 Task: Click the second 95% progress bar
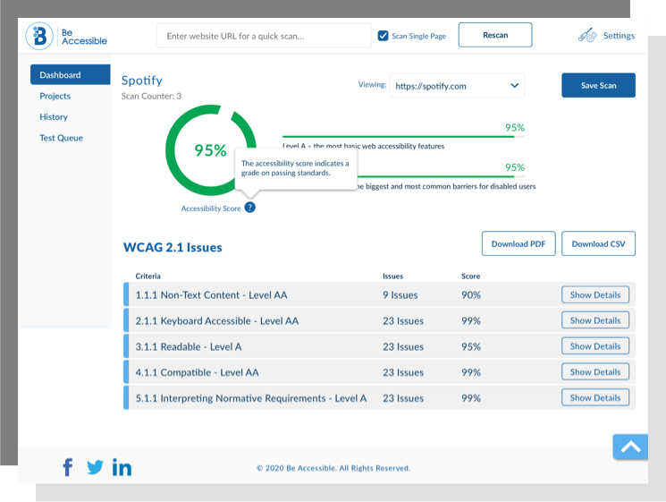point(441,176)
